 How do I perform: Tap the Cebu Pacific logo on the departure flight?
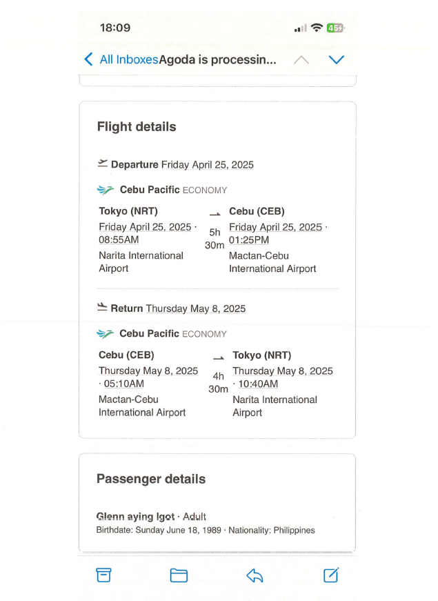tap(106, 190)
